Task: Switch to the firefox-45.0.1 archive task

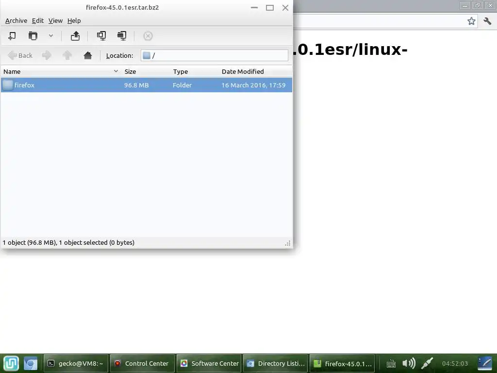Action: point(342,363)
